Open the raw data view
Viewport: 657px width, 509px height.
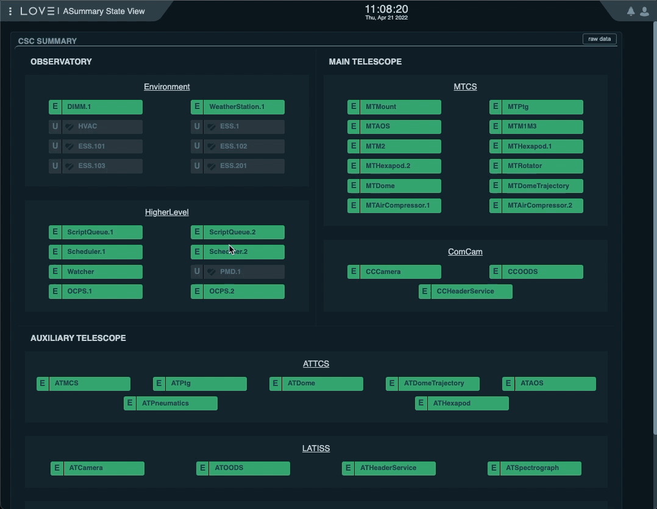[600, 38]
